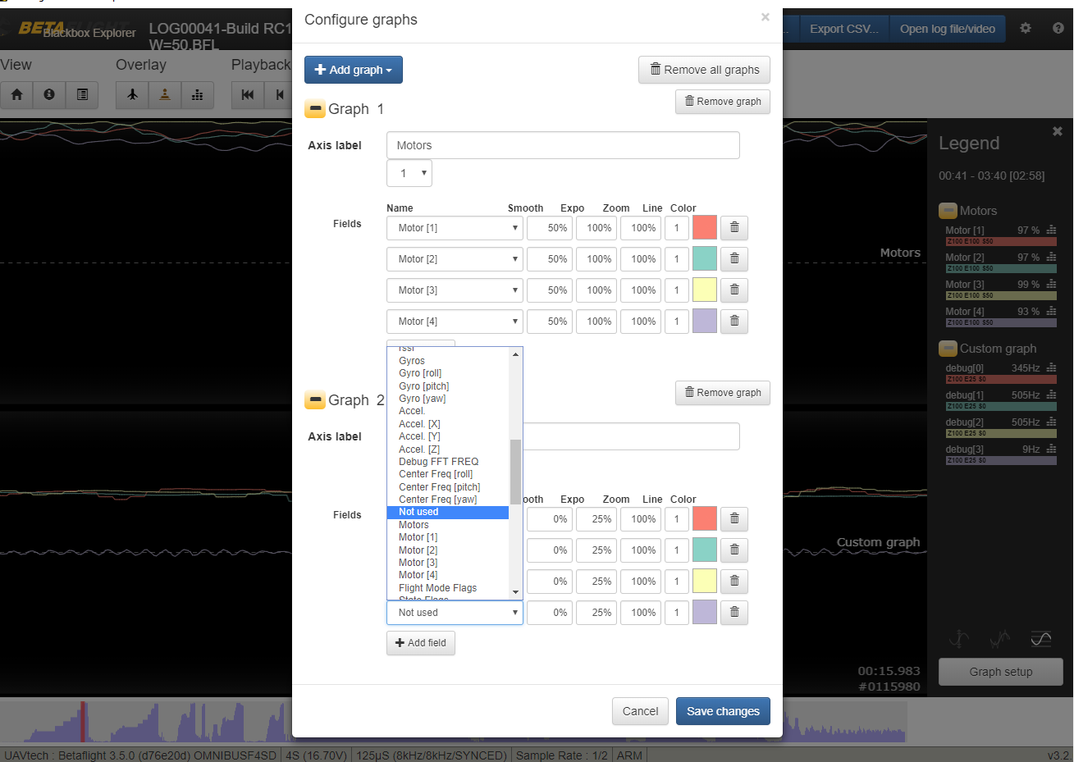The image size is (1074, 762).
Task: Enable the craft airplane overlay icon
Action: coord(131,94)
